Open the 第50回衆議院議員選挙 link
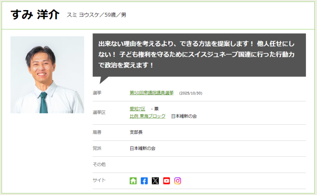The width and height of the screenshot is (317, 195). point(151,93)
